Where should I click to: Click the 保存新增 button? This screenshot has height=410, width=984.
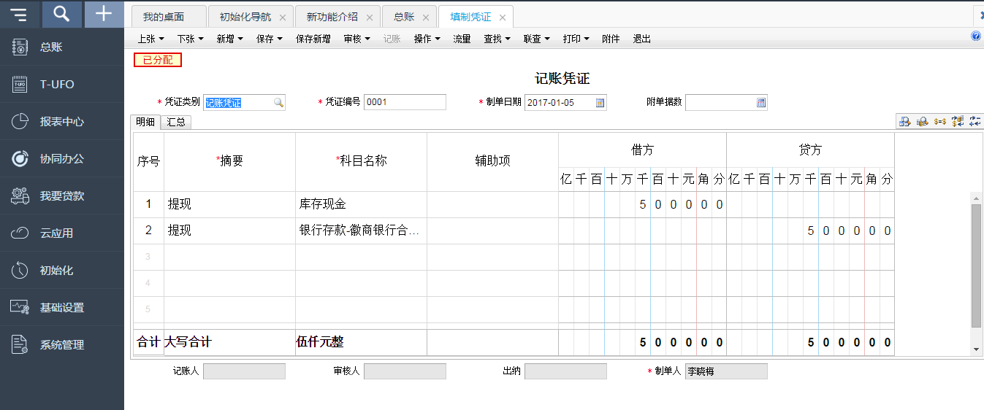(313, 39)
